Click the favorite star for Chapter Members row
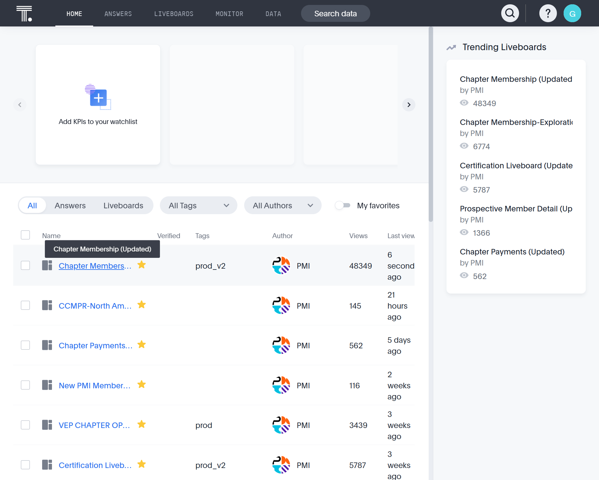This screenshot has width=599, height=480. (141, 265)
